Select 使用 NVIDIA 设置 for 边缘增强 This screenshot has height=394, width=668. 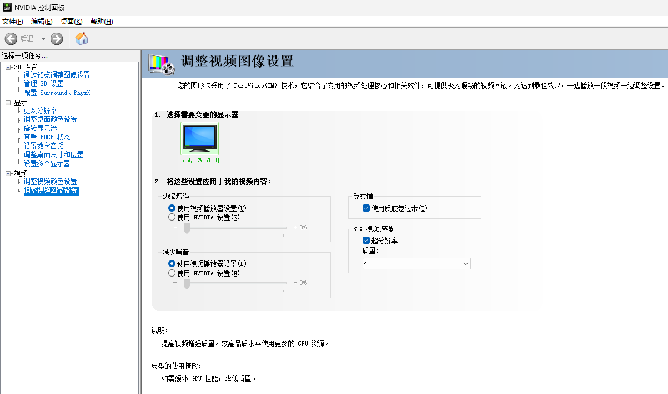[x=172, y=217]
